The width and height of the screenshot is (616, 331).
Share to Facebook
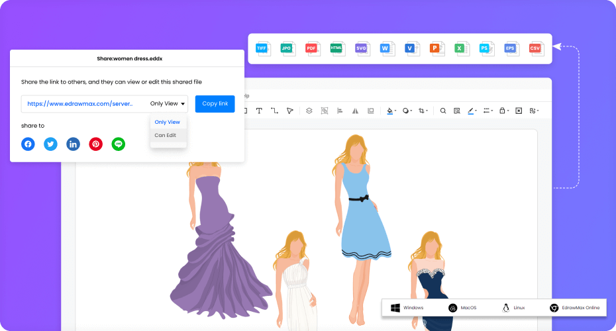tap(28, 144)
